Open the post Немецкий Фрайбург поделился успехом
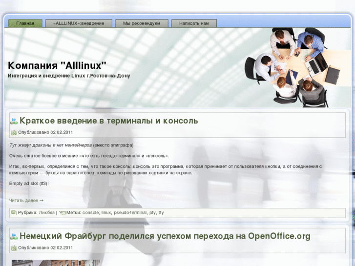The height and width of the screenshot is (266, 355). point(165,236)
